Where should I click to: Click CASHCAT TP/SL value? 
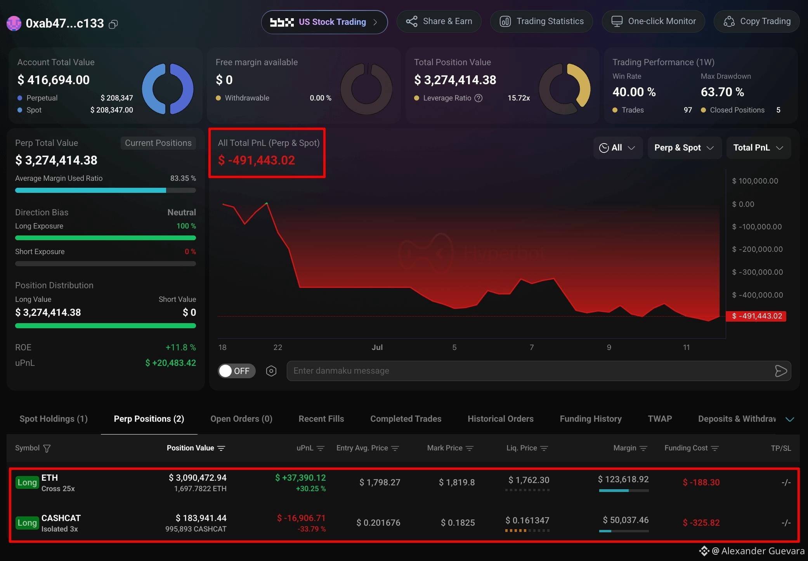(786, 523)
